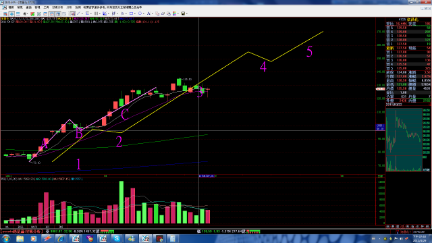This screenshot has width=432, height=243.
Task: Open the wave arrow tool dropdown
Action: pos(126,13)
